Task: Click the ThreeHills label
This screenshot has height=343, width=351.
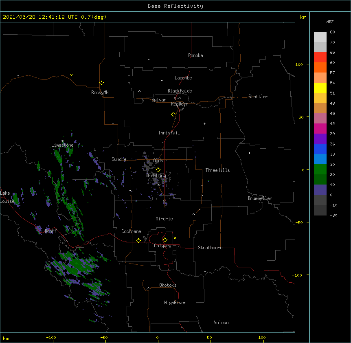Action: 217,170
